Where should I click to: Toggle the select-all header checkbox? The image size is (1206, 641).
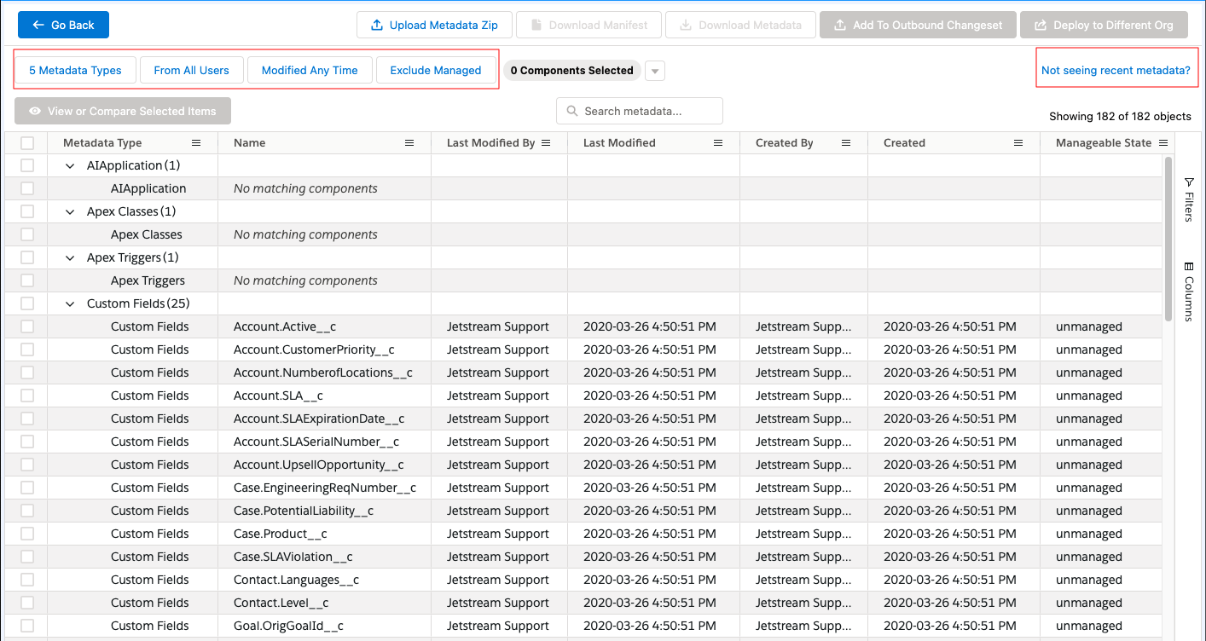(x=27, y=143)
